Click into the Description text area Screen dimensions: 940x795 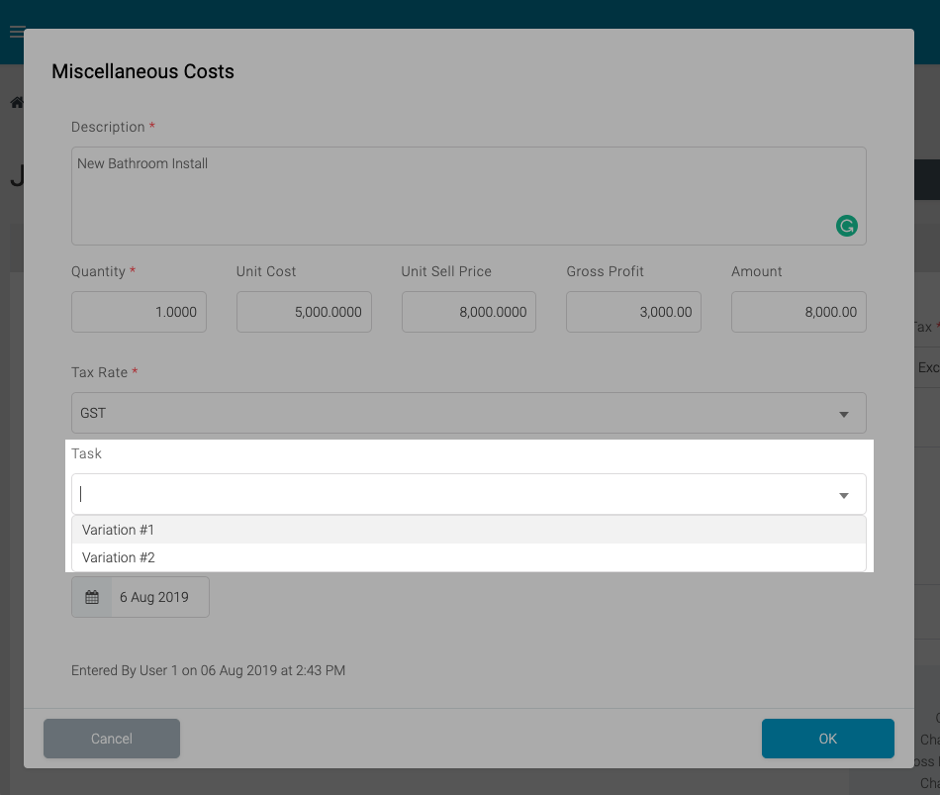click(x=445, y=195)
